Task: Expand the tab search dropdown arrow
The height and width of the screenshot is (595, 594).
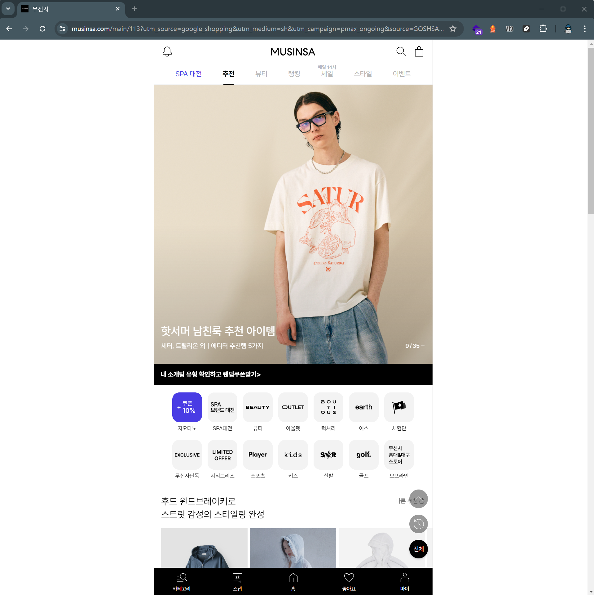Action: tap(8, 9)
